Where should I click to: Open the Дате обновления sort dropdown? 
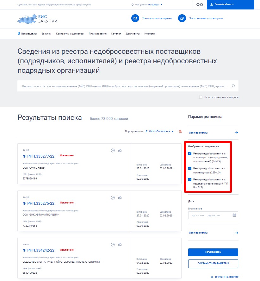point(161,131)
